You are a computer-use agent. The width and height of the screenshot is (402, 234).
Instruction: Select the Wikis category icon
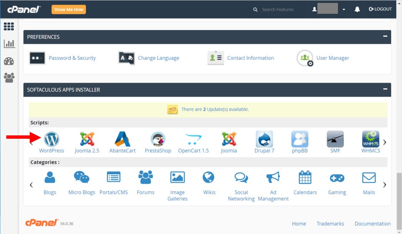(x=209, y=177)
